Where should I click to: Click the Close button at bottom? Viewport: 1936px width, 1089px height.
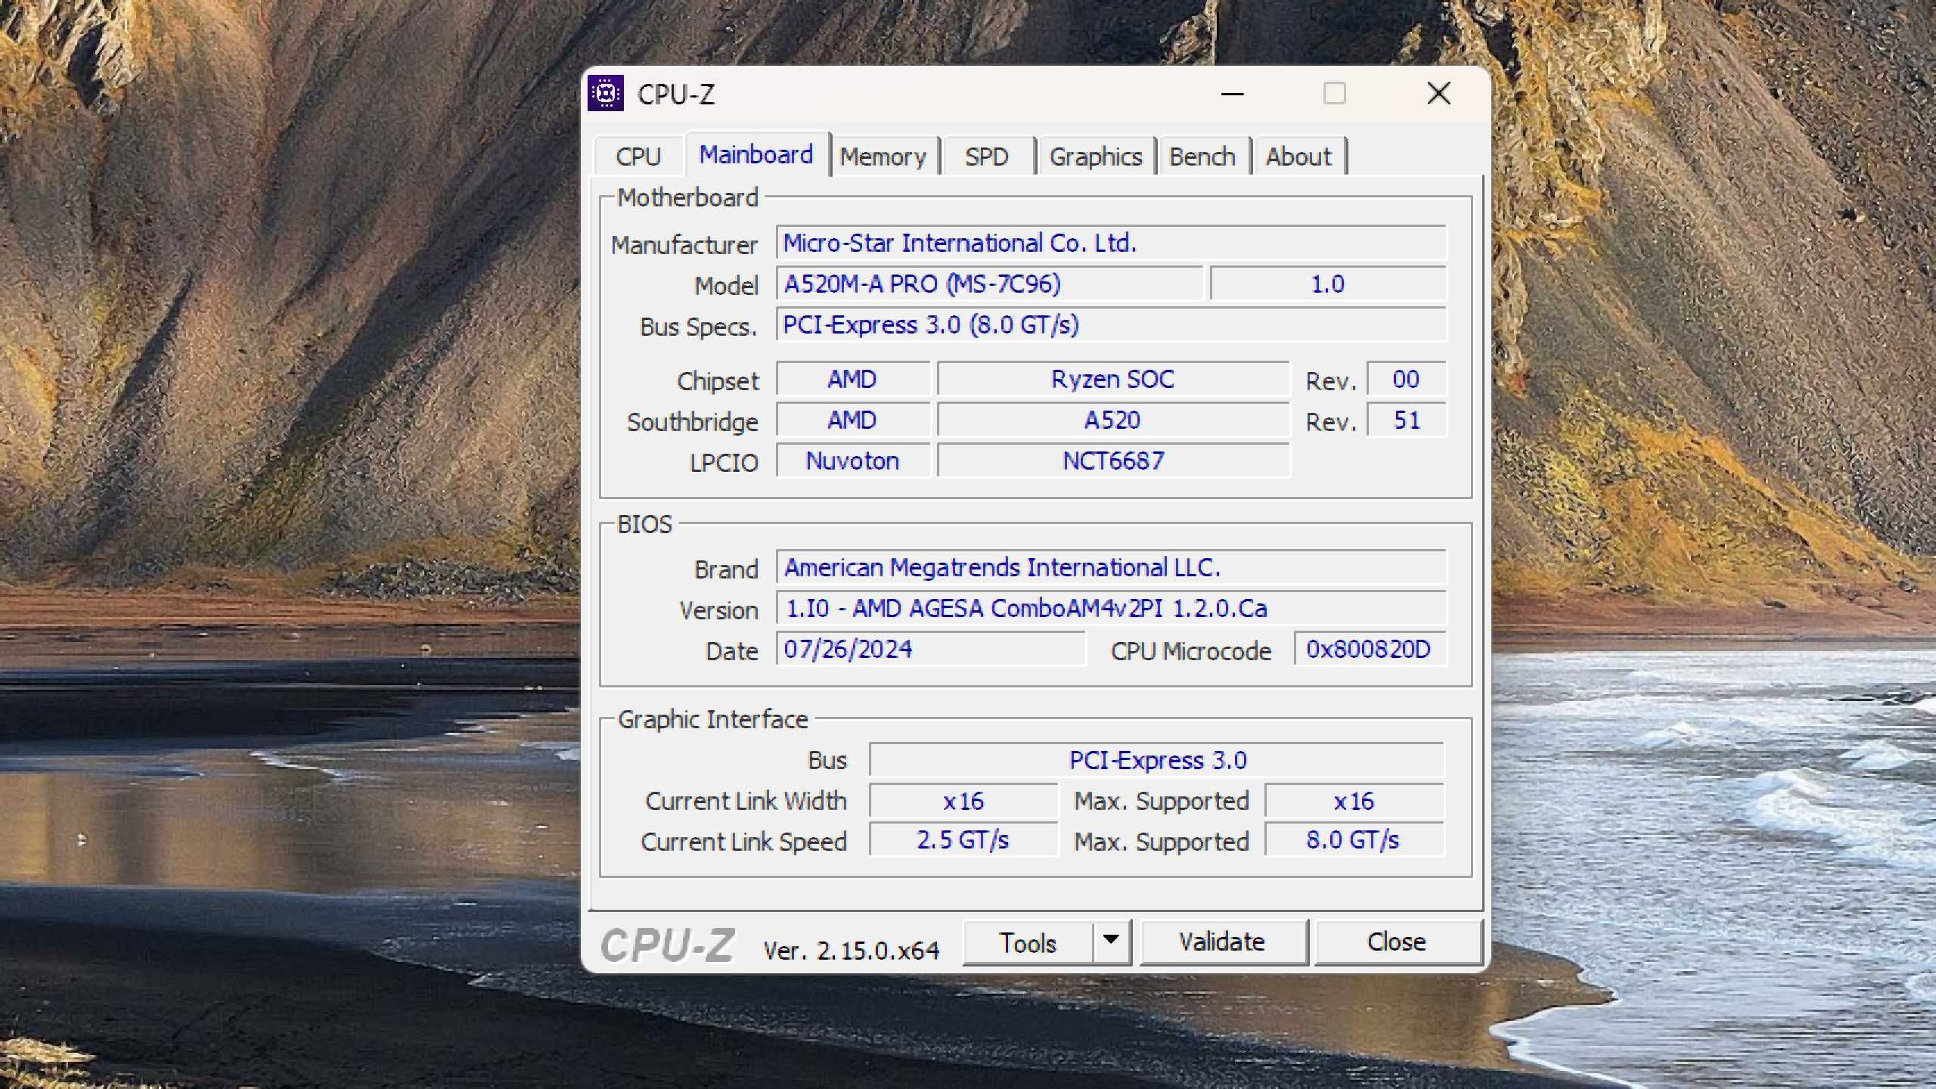1397,942
